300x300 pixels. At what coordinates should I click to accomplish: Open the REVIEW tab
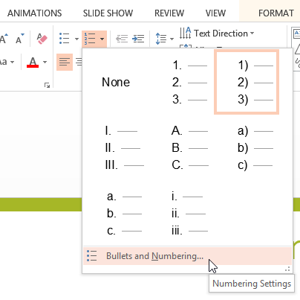tap(169, 13)
